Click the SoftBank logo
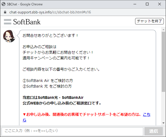 click(22, 22)
